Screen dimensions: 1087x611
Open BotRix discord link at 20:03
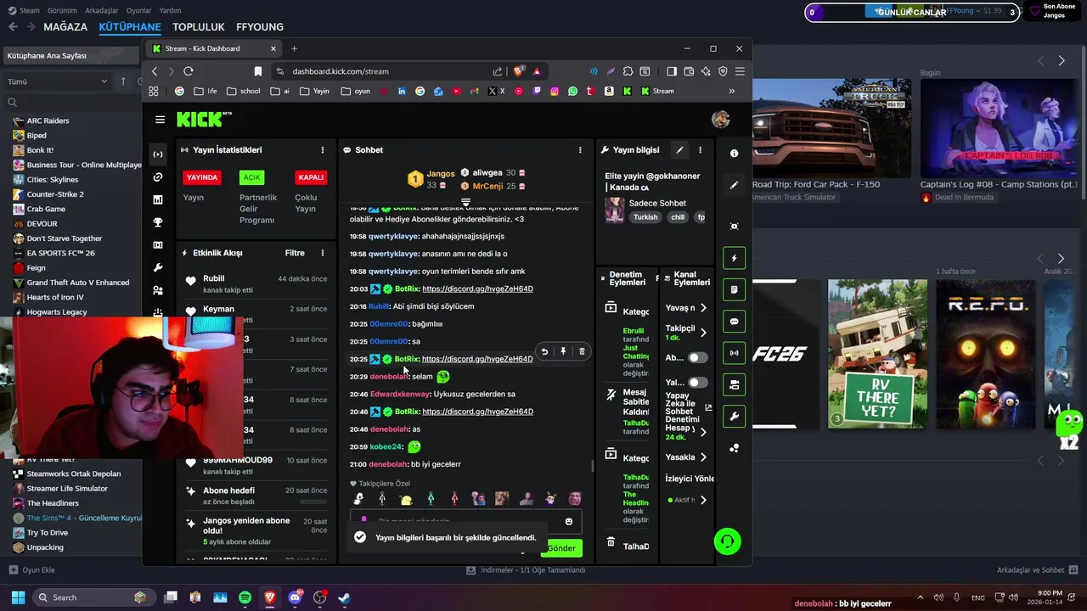tap(477, 289)
